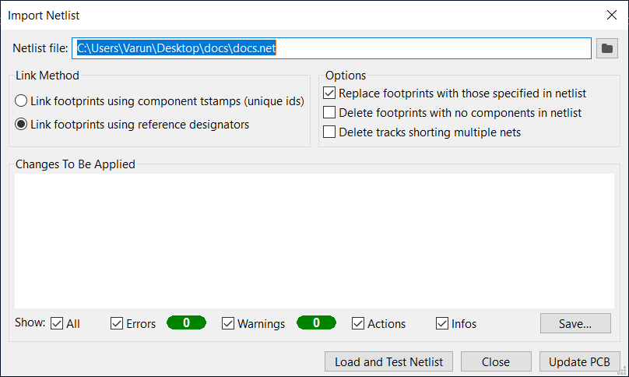Click the Changes To Be Applied message area
The height and width of the screenshot is (377, 629).
[314, 241]
